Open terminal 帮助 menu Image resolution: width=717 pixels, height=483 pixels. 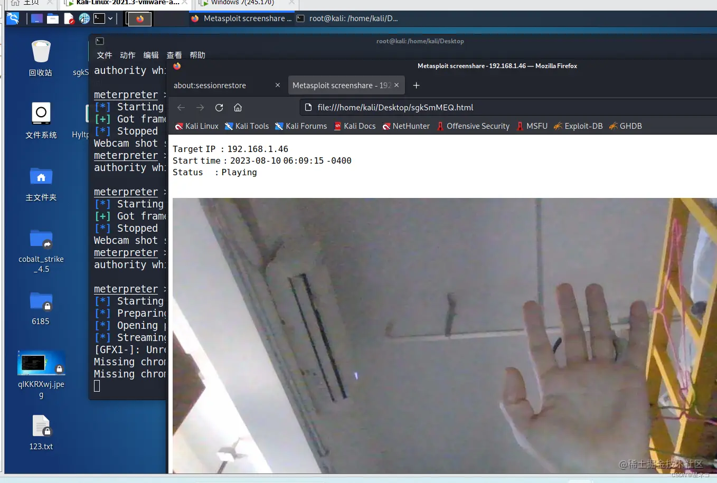197,55
